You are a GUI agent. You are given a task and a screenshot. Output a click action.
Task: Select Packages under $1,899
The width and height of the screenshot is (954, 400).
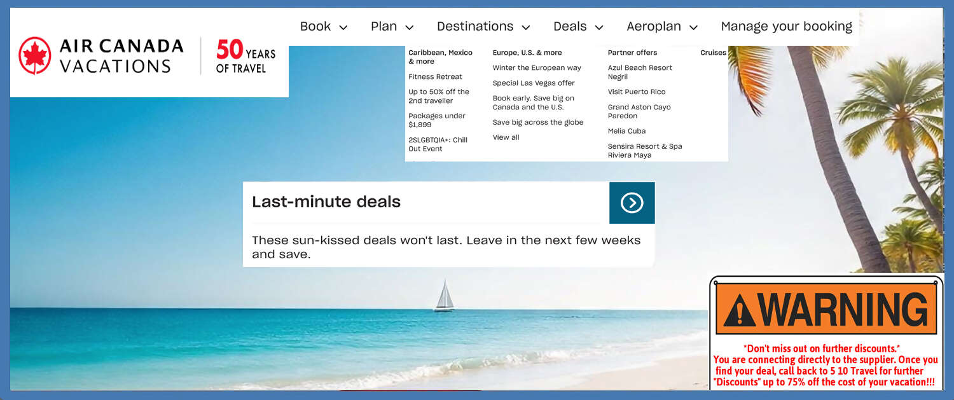438,120
